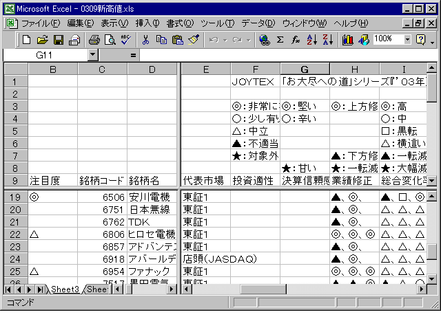The image size is (441, 330).
Task: Select row 22 header
Action: click(15, 234)
